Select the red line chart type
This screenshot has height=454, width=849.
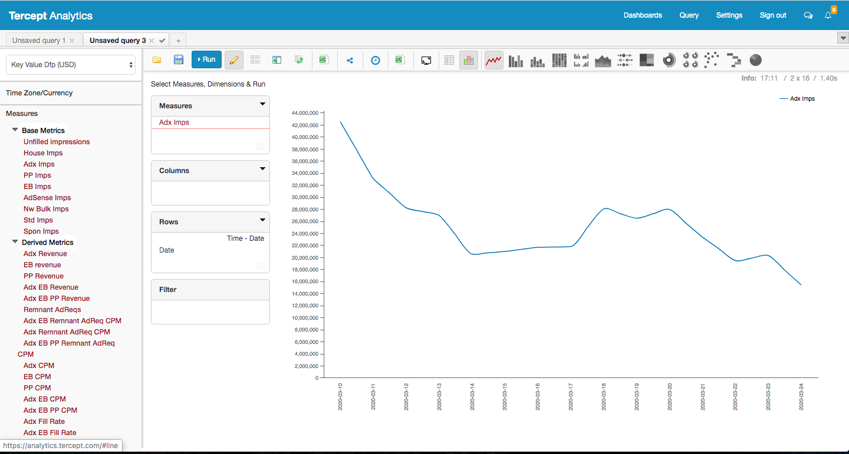493,60
